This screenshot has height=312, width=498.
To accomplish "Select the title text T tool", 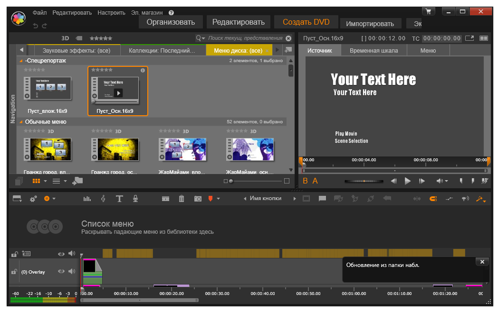I will click(x=119, y=199).
